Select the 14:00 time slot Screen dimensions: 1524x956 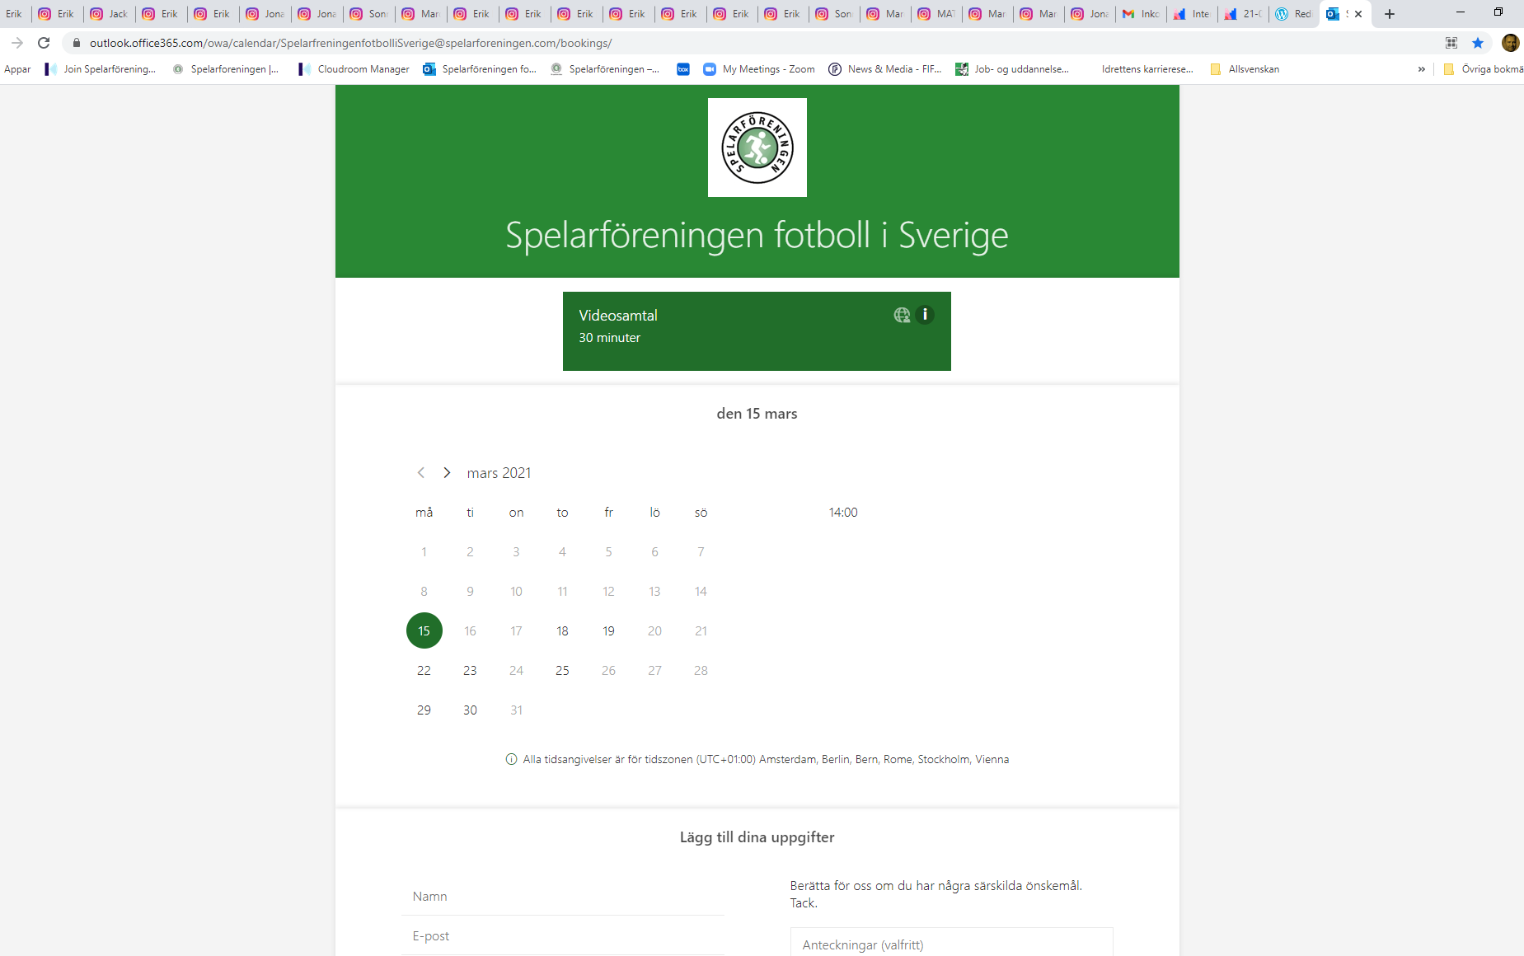click(x=843, y=513)
